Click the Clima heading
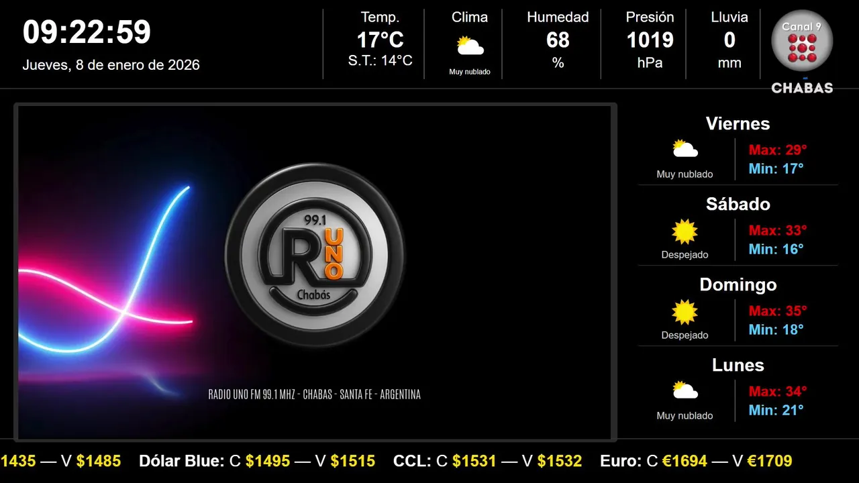This screenshot has height=483, width=859. pos(470,17)
